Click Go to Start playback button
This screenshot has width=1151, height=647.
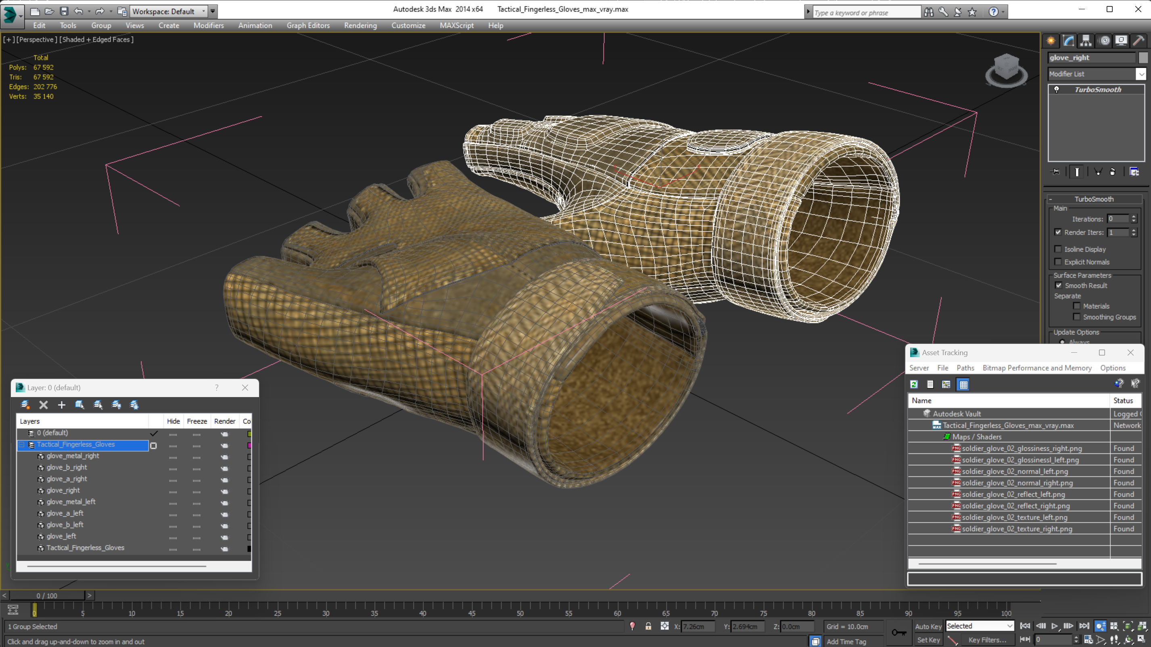[1025, 626]
